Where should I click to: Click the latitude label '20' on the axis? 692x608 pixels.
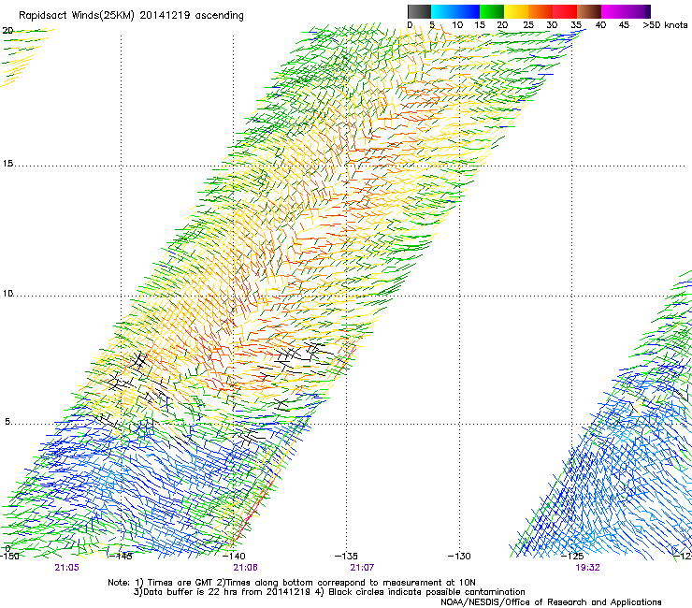pyautogui.click(x=7, y=31)
